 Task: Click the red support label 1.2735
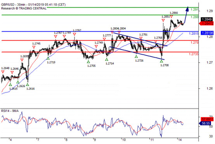(194, 54)
